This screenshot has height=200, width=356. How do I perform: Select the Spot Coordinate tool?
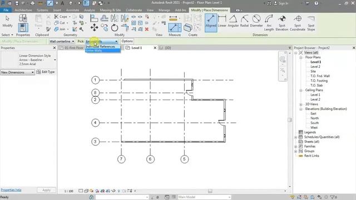[x=298, y=23]
